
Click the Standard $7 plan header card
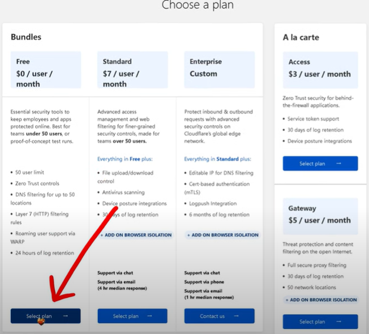click(x=132, y=70)
